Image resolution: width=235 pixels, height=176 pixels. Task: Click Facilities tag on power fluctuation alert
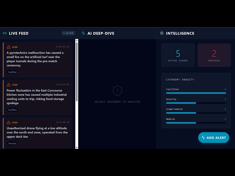(12, 110)
